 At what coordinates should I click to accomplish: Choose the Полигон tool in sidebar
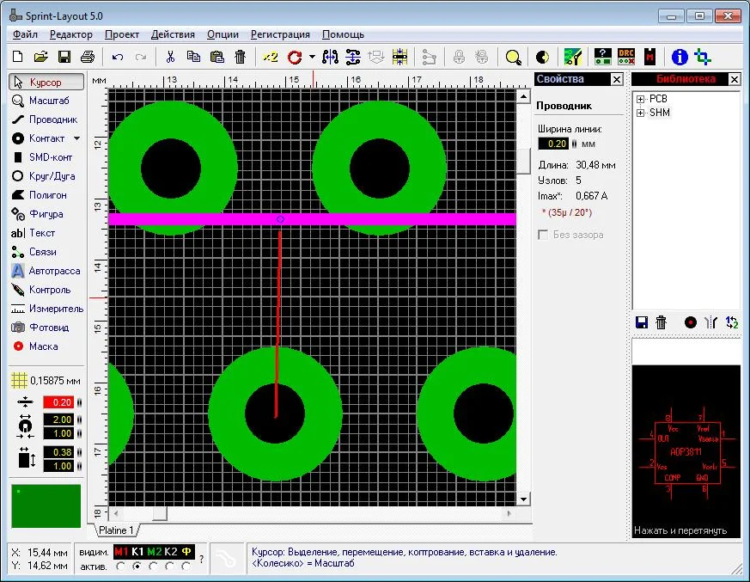pyautogui.click(x=46, y=195)
